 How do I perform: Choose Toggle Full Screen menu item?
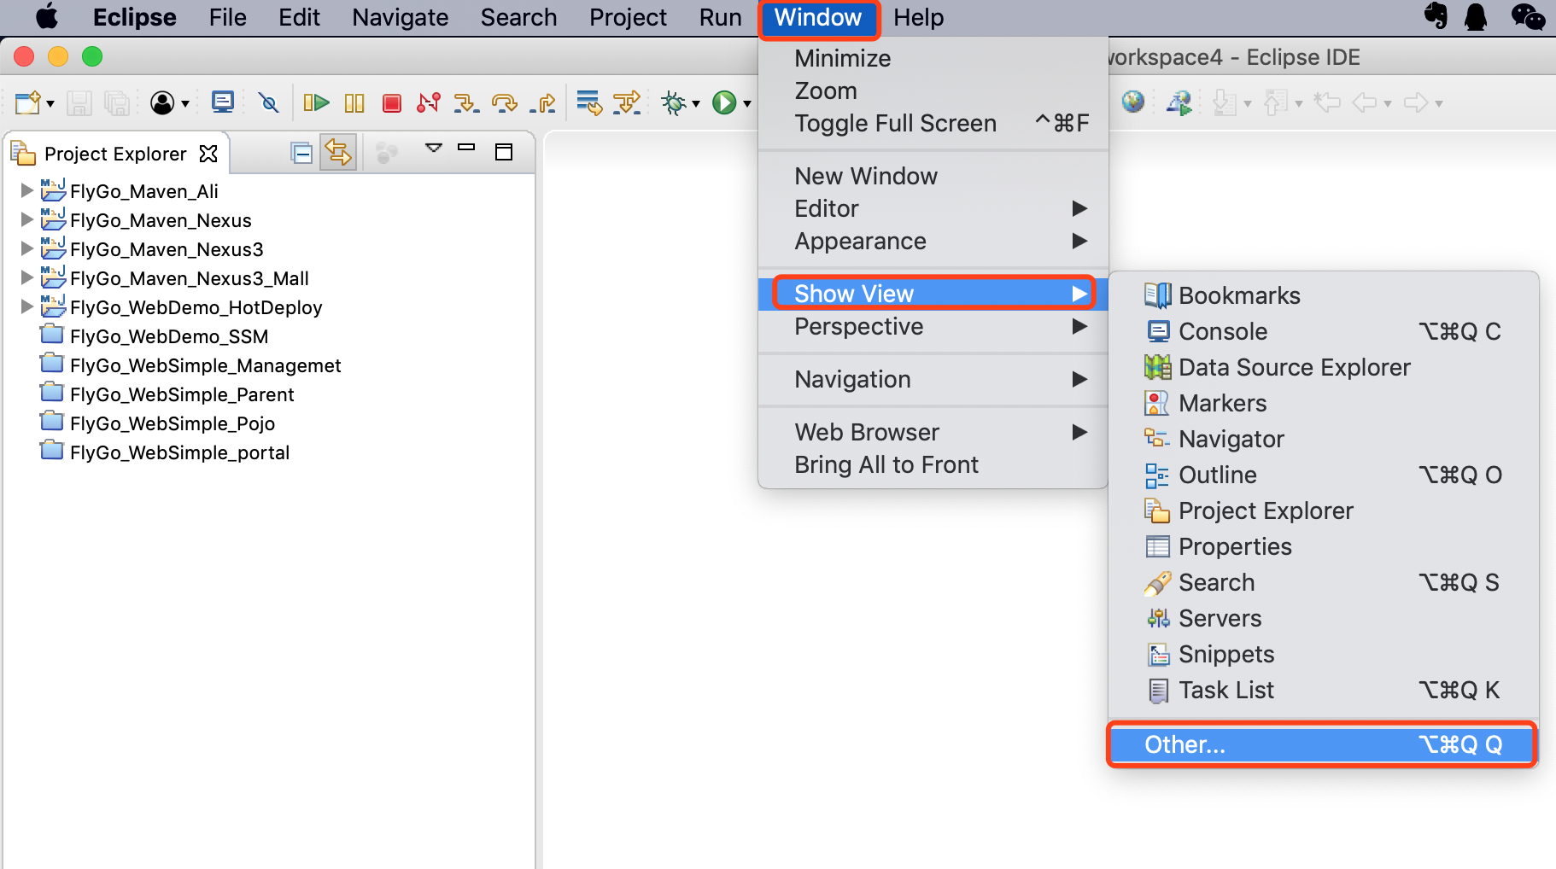933,123
